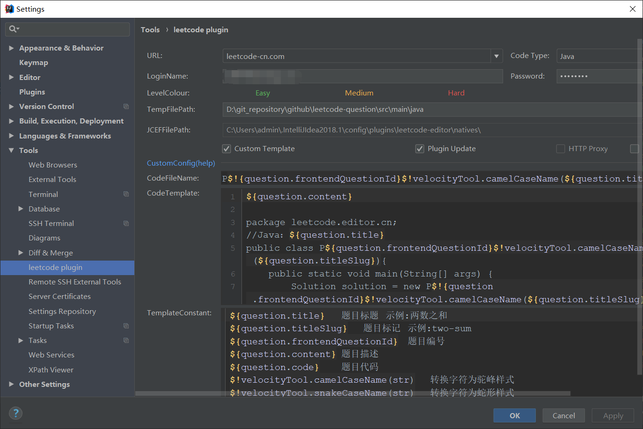Open the URL dropdown list
Screen dimensions: 643x429
pos(496,56)
